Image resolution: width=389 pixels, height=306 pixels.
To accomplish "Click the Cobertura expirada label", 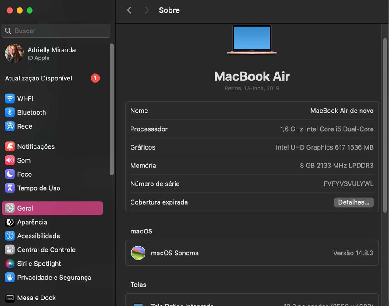I will point(159,202).
